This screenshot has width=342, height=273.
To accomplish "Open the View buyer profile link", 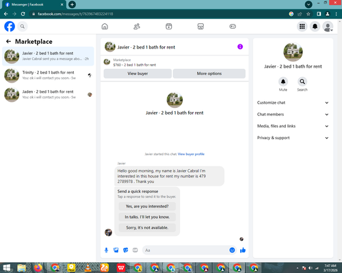I will 191,154.
